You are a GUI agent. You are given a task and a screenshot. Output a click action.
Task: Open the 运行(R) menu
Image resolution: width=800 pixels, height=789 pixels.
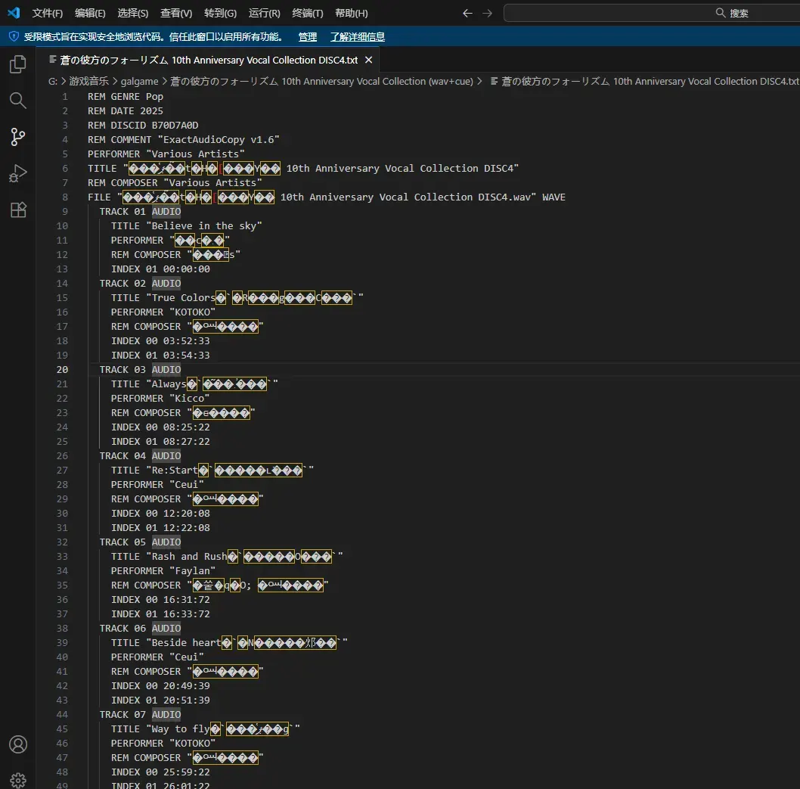click(265, 14)
